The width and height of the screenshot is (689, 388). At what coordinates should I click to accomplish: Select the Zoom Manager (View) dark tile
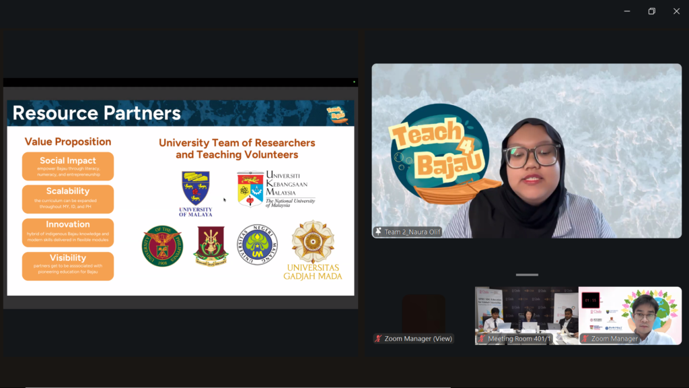[423, 315]
